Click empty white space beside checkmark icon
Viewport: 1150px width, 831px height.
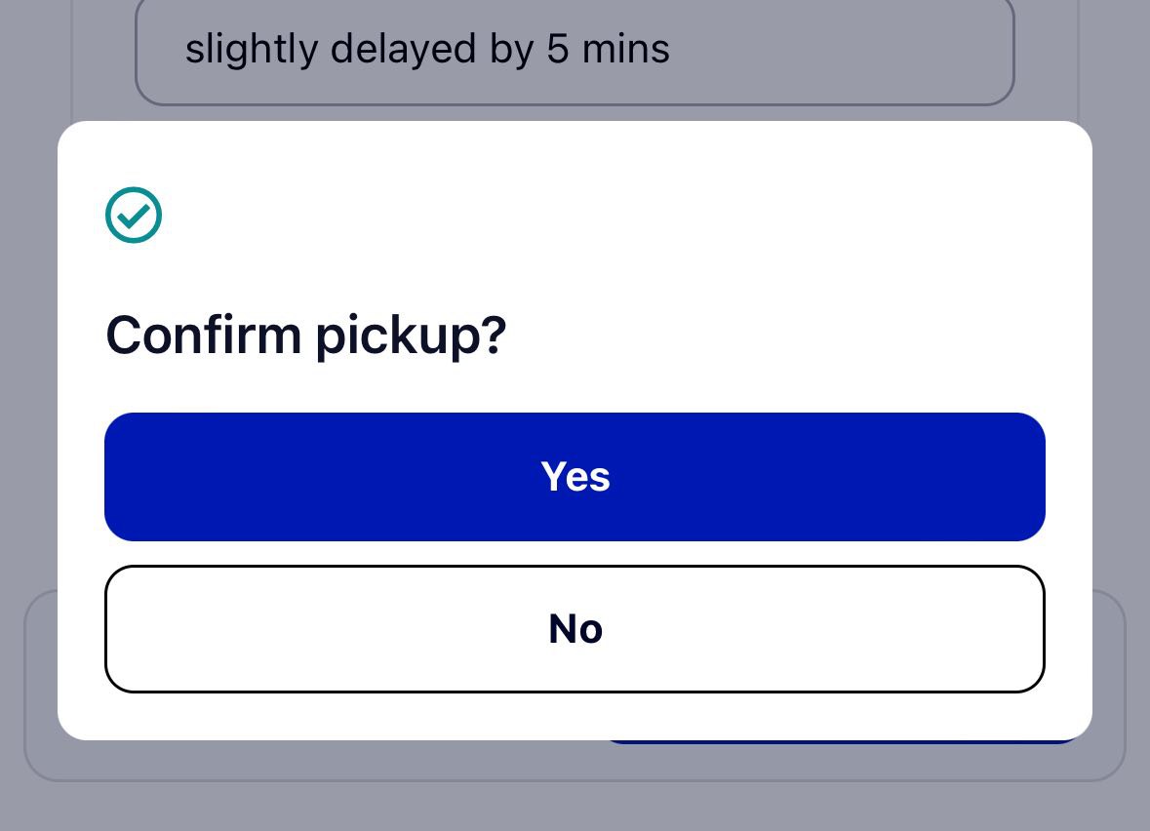[x=587, y=215]
